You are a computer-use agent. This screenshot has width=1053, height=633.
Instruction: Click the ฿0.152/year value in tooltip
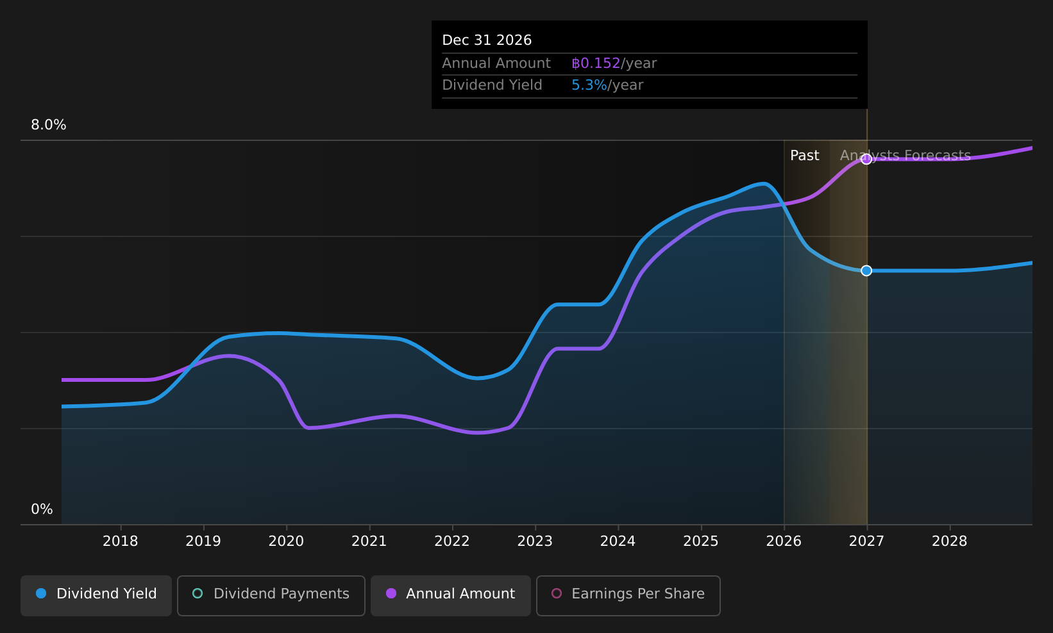pyautogui.click(x=614, y=63)
